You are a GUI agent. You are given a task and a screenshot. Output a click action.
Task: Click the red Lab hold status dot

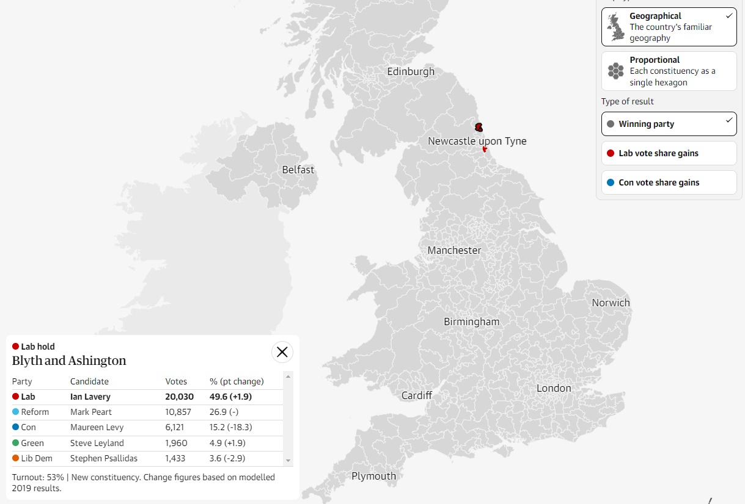pyautogui.click(x=16, y=347)
